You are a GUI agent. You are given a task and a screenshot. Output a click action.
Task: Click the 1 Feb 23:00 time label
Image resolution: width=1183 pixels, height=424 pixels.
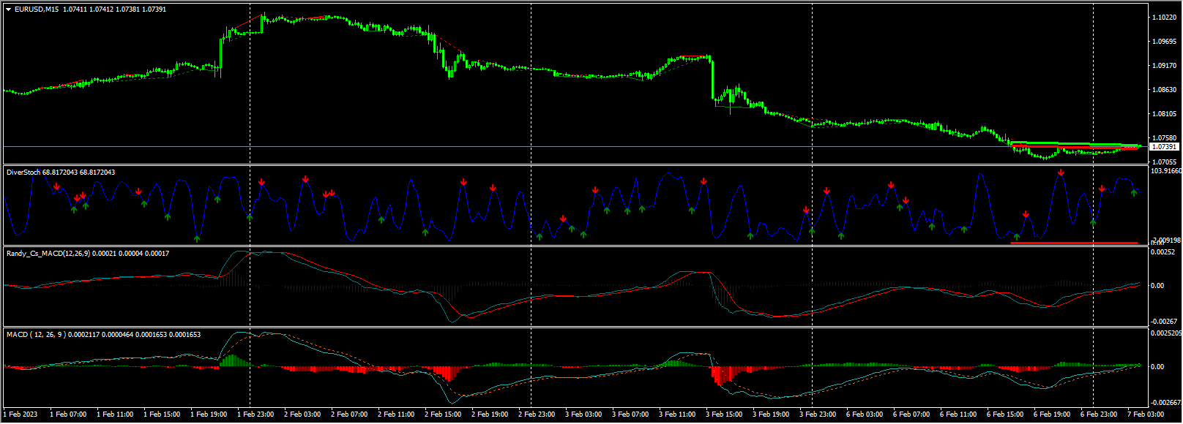coord(255,414)
